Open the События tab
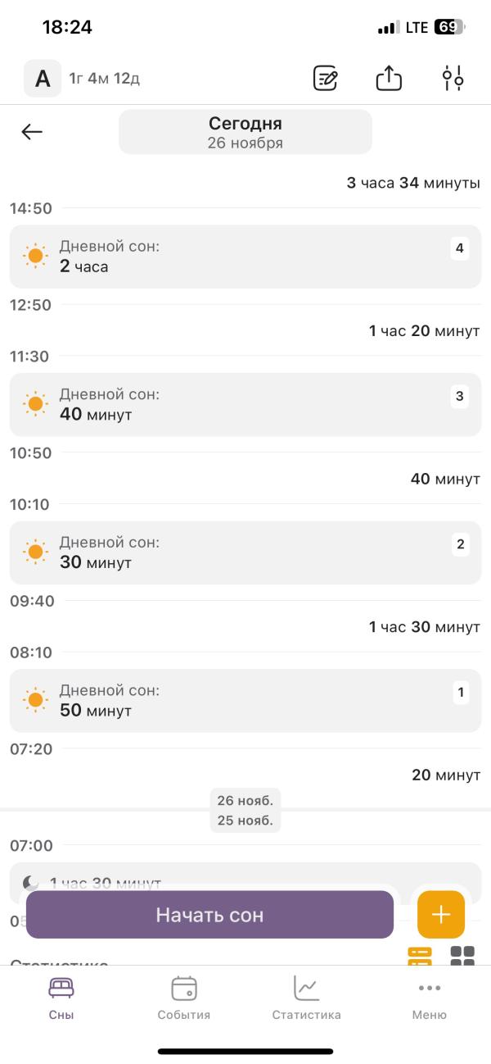This screenshot has width=491, height=1064. point(184,997)
